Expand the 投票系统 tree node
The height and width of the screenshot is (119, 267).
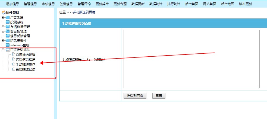[3, 22]
